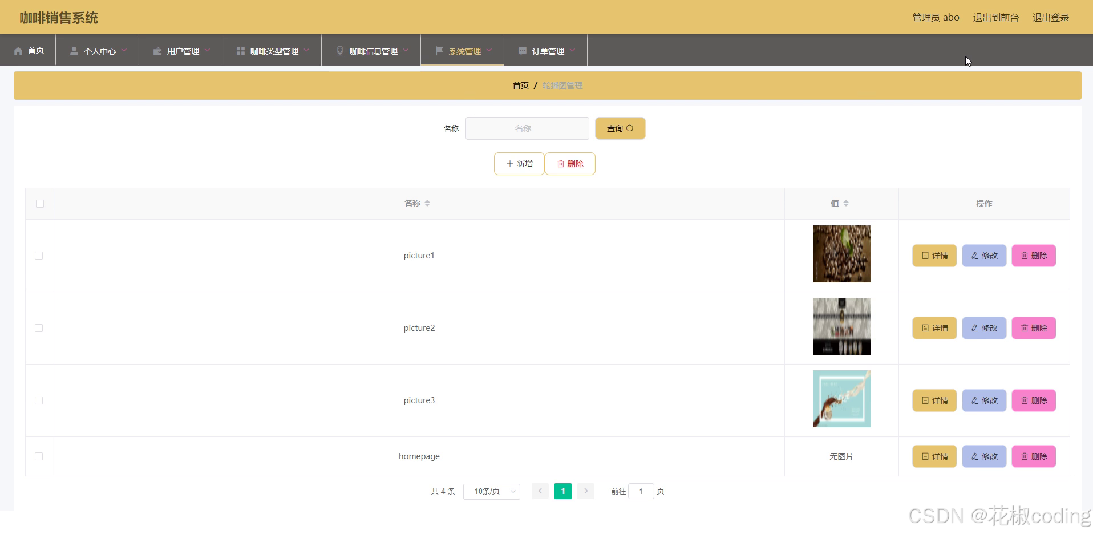Screen dimensions: 1093x534
Task: Check the checkbox for the picture1 row
Action: click(39, 256)
